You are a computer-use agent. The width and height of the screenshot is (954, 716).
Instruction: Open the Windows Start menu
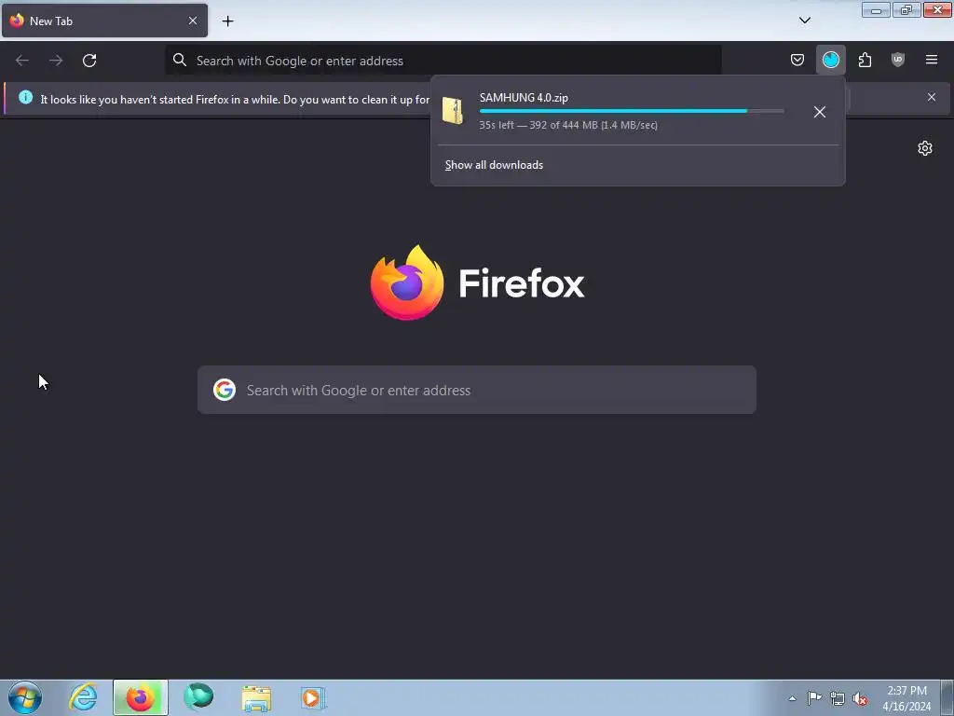(24, 697)
